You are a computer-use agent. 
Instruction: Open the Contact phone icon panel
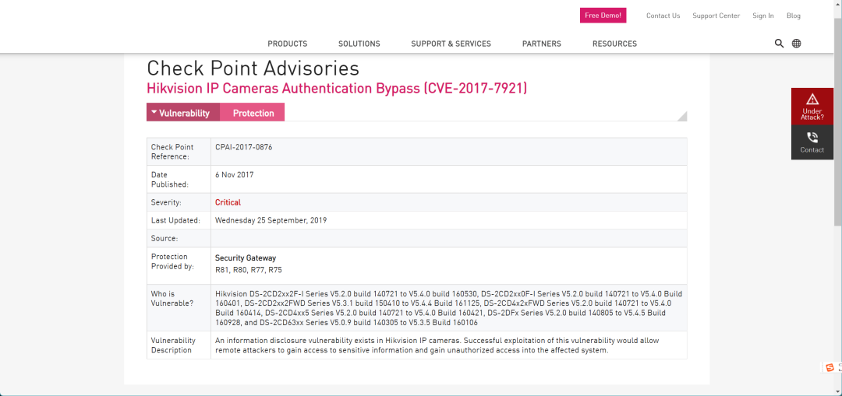click(812, 142)
